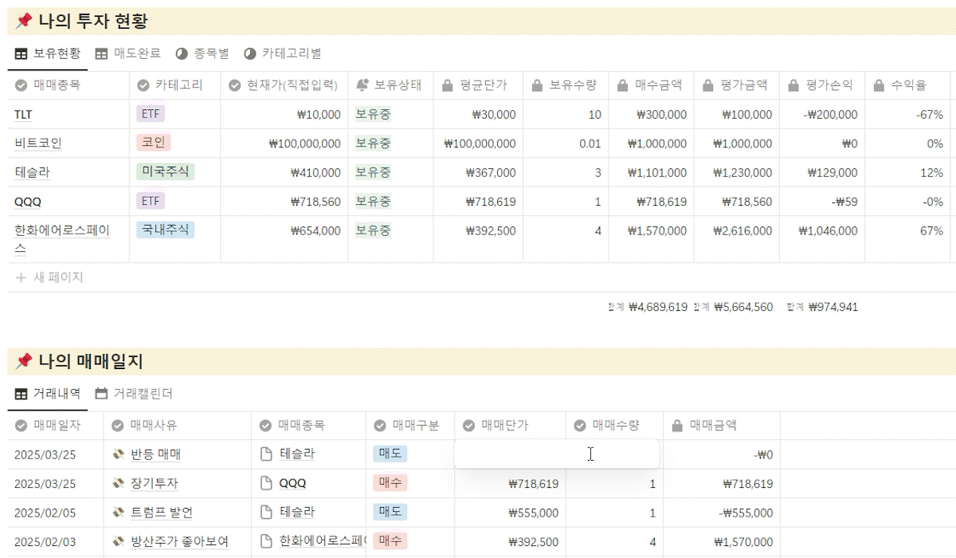Click the table icon on 거래내역 tab
This screenshot has width=956, height=558.
21,393
